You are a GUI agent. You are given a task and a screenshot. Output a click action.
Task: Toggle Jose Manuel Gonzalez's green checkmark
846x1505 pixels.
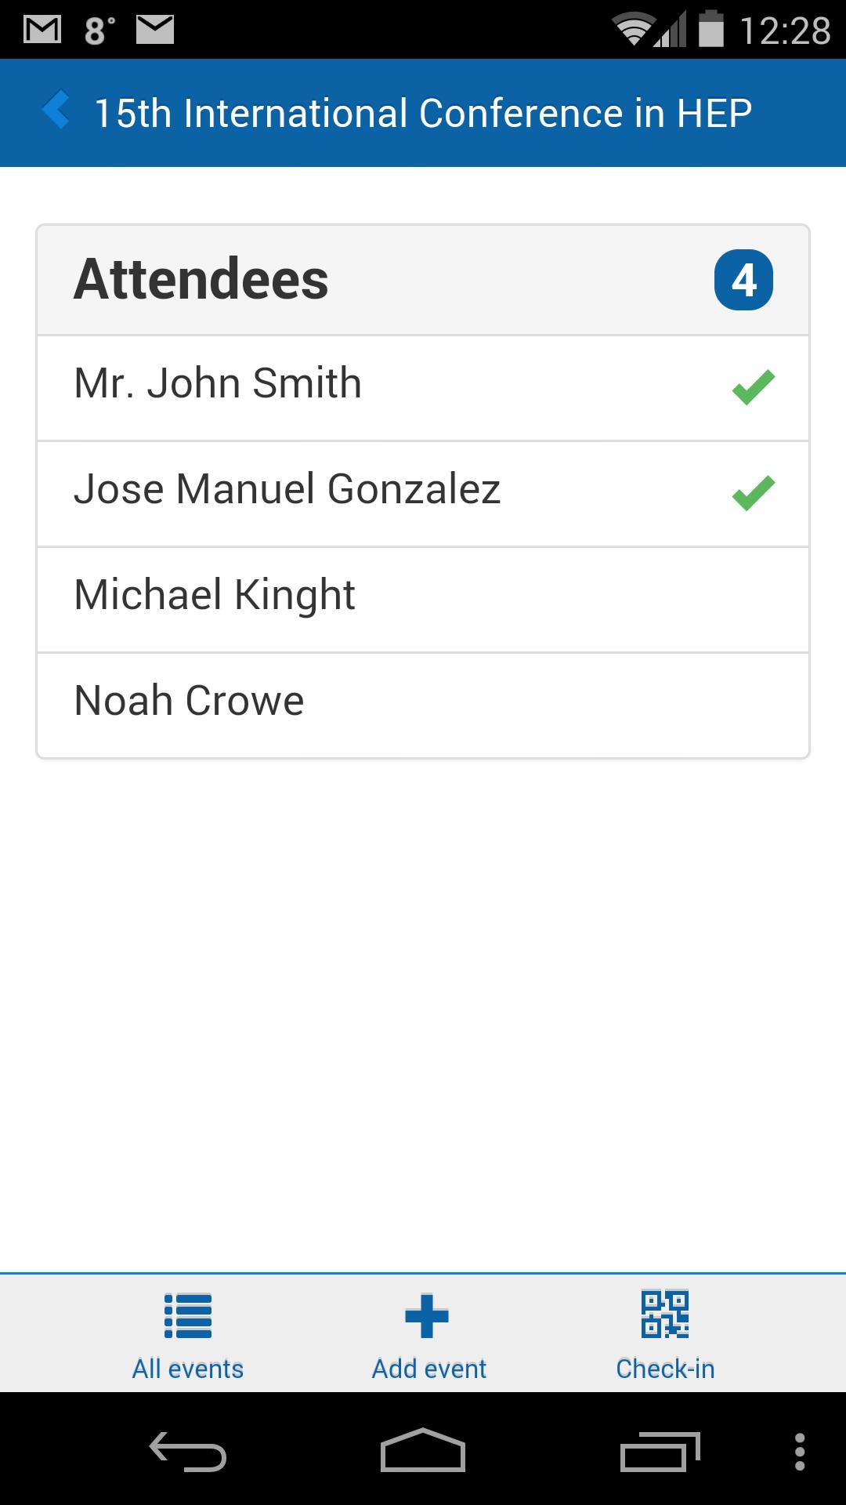point(753,493)
